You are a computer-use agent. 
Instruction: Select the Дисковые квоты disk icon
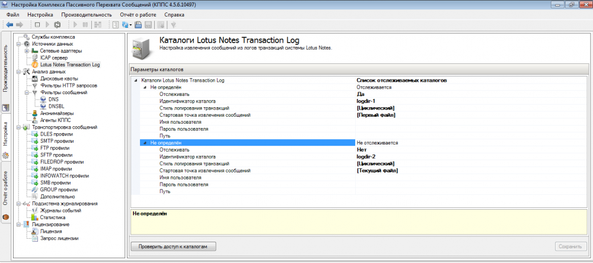point(35,79)
